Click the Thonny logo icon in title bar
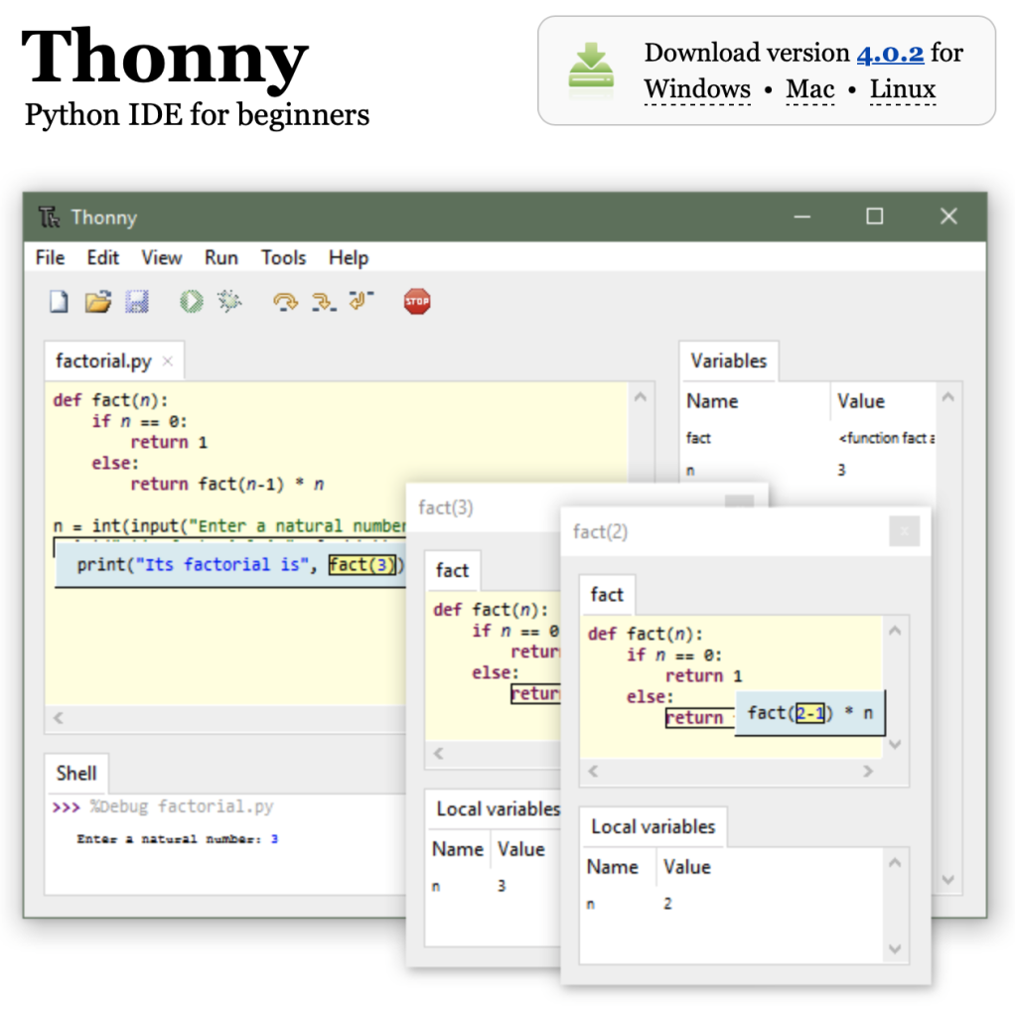 [x=49, y=218]
